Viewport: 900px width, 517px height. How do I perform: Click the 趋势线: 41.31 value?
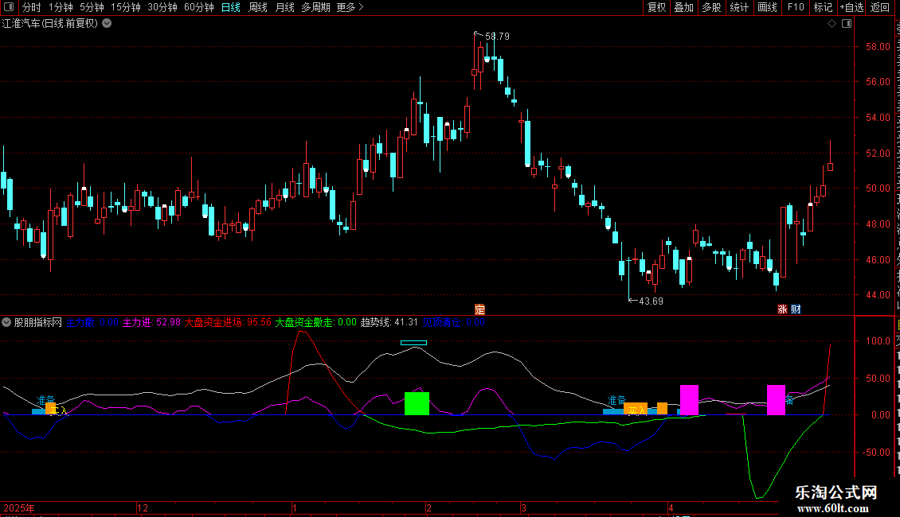tap(389, 322)
